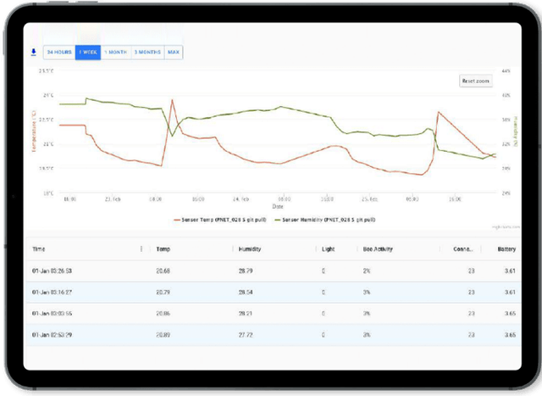Viewport: 542px width, 396px height.
Task: Choose the 3 MONTHS range
Action: tap(147, 53)
